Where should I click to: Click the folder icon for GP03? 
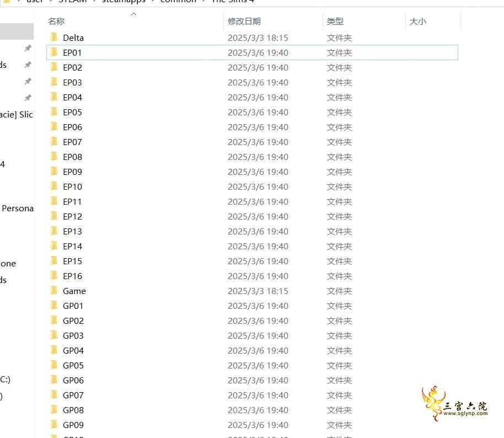(54, 335)
